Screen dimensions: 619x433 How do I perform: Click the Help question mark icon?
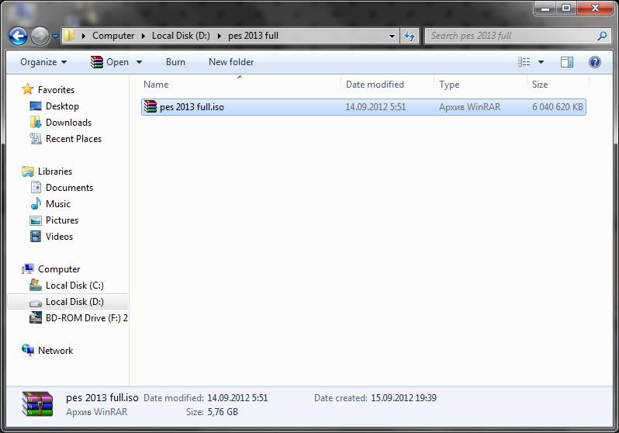click(x=594, y=62)
